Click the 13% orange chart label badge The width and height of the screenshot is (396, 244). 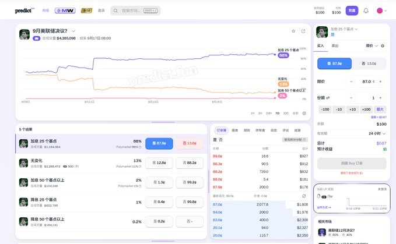[283, 84]
